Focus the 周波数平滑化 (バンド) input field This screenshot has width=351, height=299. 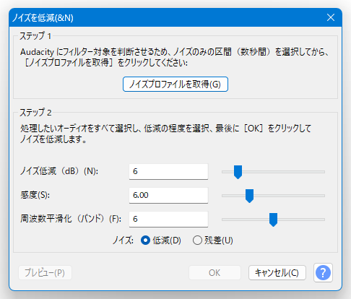[x=168, y=220]
